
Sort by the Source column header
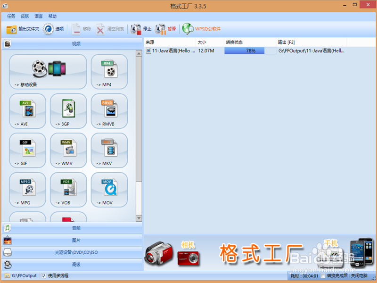pyautogui.click(x=170, y=42)
